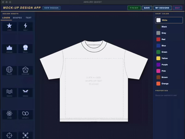185x139 pixels.
Task: Start a New Design
Action: (x=51, y=8)
